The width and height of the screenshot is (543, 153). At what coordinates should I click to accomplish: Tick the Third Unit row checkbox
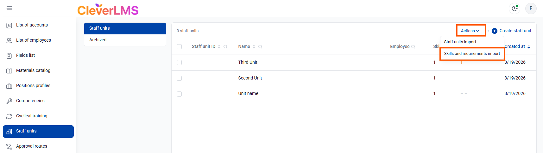point(179,62)
